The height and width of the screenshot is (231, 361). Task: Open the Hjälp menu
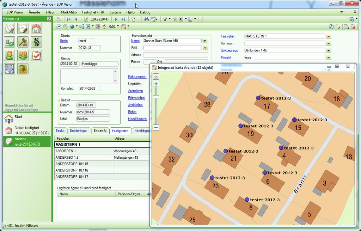[x=130, y=12]
